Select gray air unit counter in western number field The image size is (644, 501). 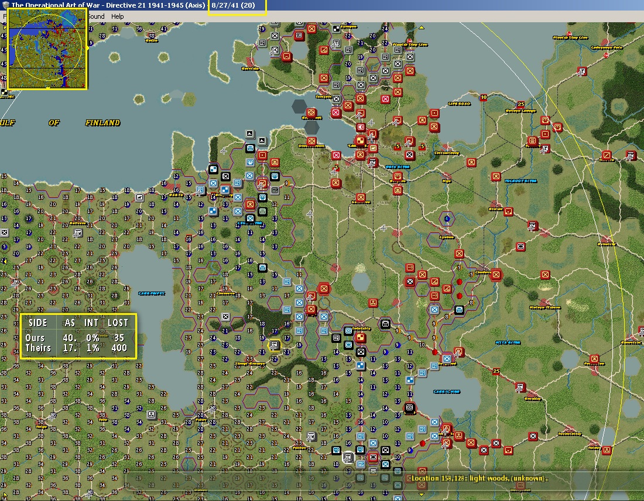(x=78, y=234)
